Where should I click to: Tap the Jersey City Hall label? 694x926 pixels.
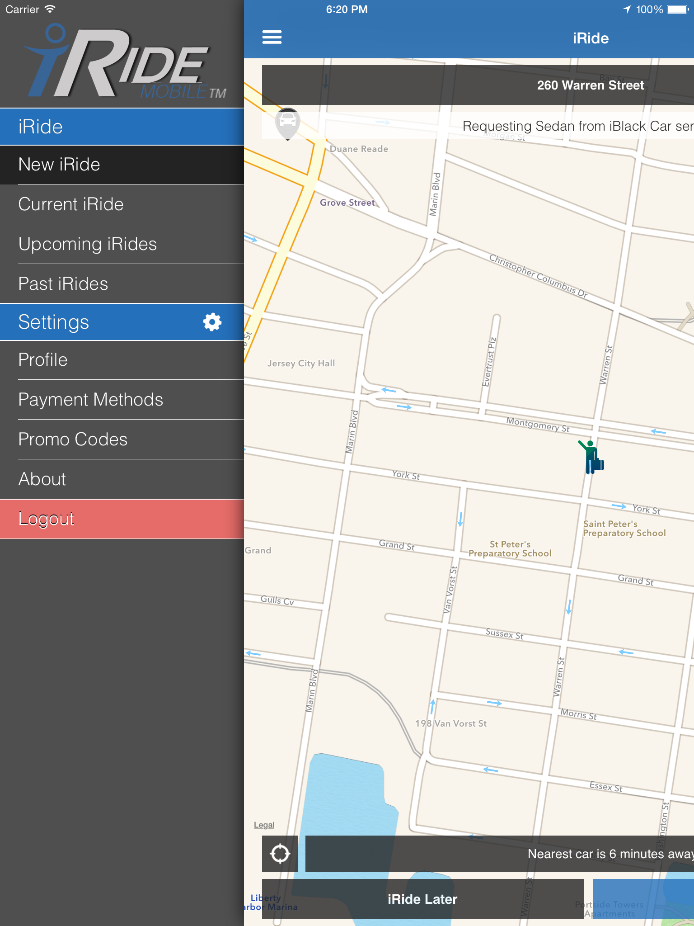tap(301, 363)
